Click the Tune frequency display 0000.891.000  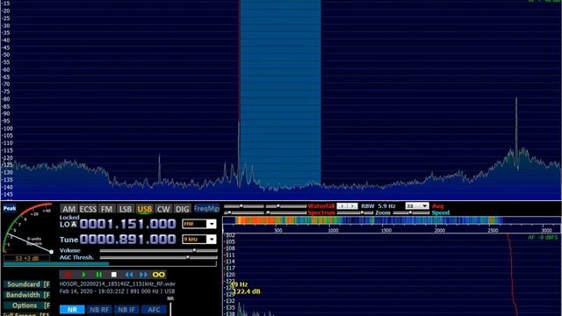[128, 239]
